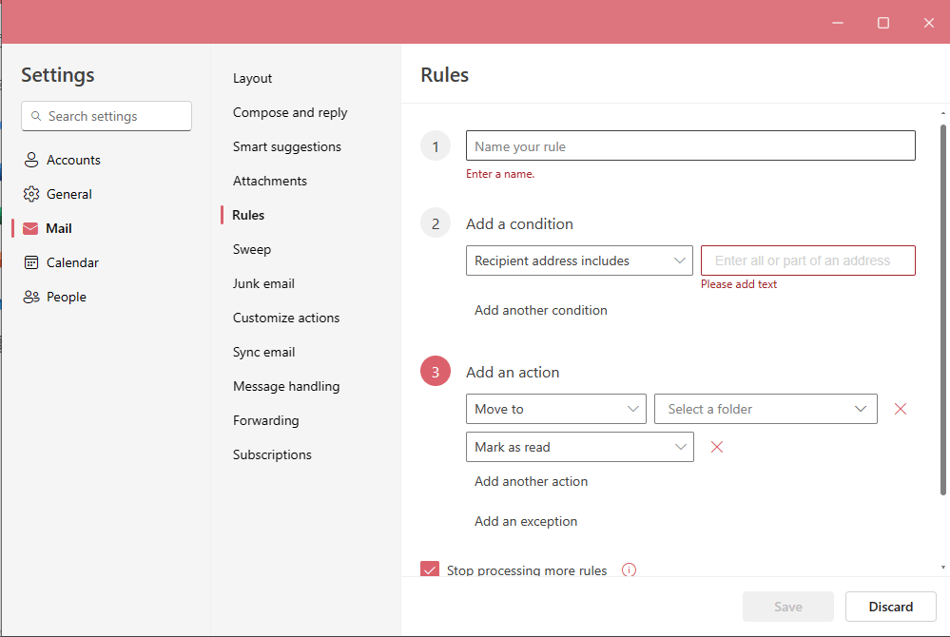The height and width of the screenshot is (637, 950).
Task: Click the search magnifier icon
Action: click(x=36, y=116)
